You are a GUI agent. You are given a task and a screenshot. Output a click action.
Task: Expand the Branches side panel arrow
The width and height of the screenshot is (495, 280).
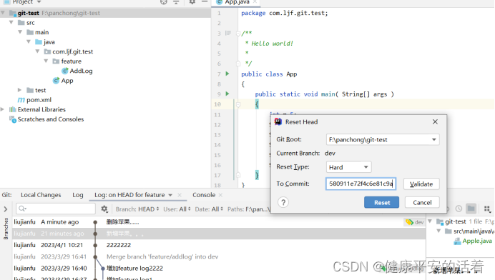pos(6,209)
